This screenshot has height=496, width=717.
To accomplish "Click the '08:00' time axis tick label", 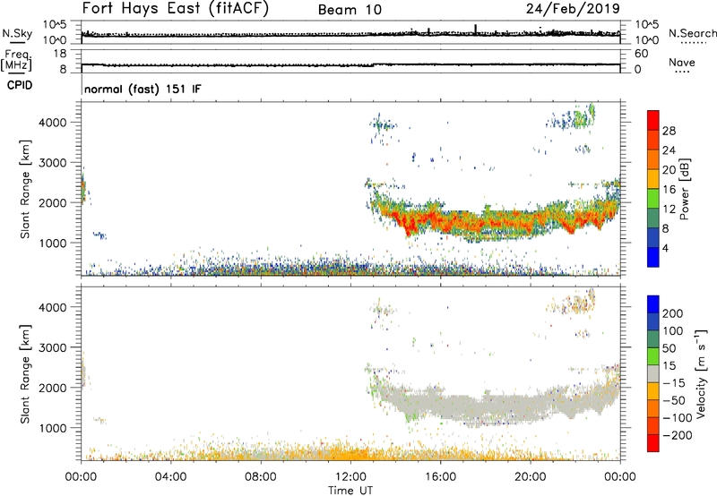I will click(x=261, y=477).
